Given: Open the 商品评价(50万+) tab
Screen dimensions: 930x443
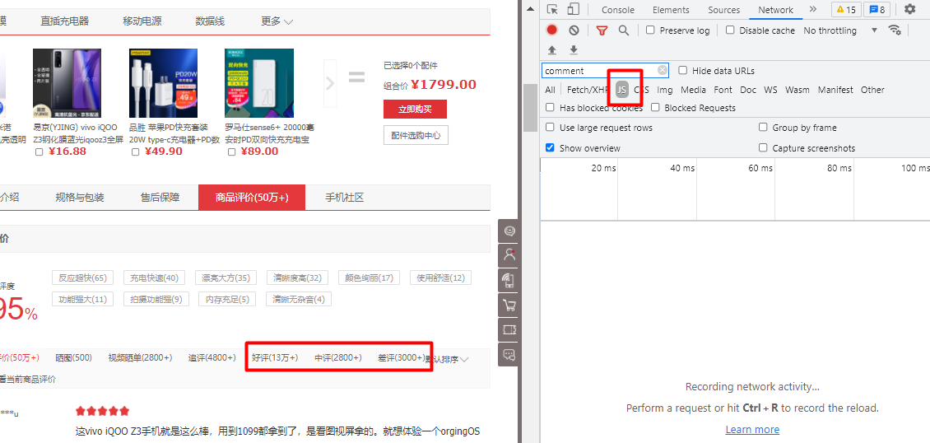Looking at the screenshot, I should pyautogui.click(x=252, y=198).
